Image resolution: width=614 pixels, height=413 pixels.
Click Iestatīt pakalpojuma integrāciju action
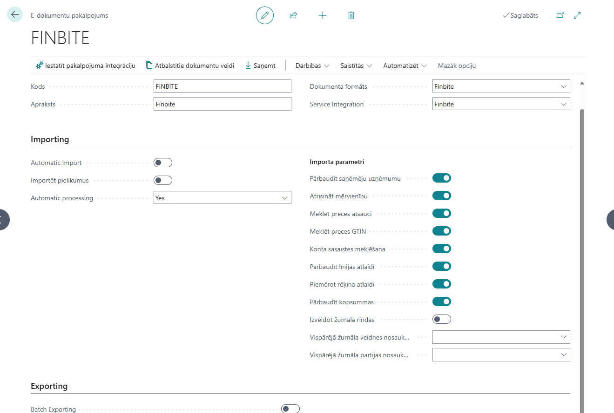point(86,66)
